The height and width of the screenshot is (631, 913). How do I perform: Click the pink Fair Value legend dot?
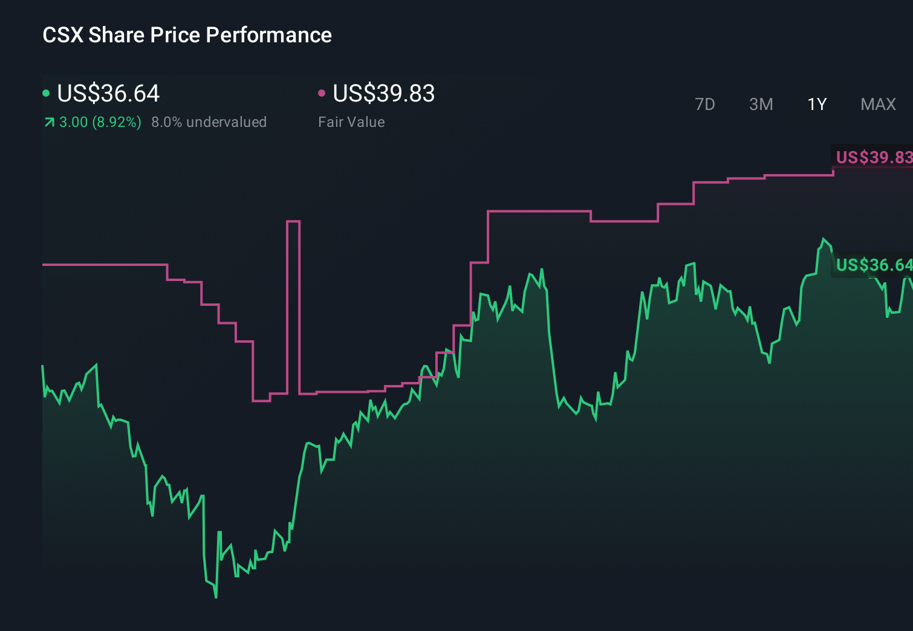(x=322, y=91)
